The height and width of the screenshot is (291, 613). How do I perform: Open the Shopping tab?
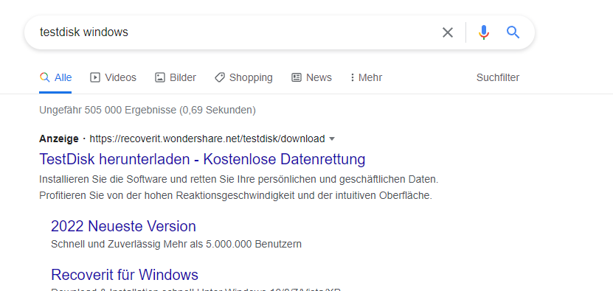(x=243, y=78)
